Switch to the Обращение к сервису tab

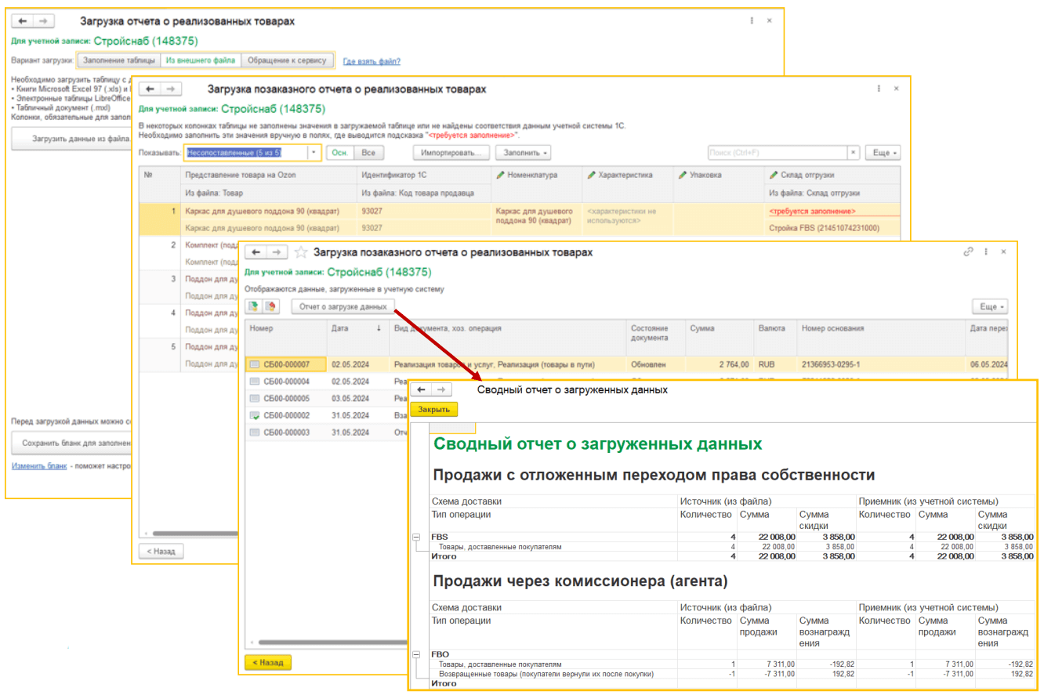[288, 59]
